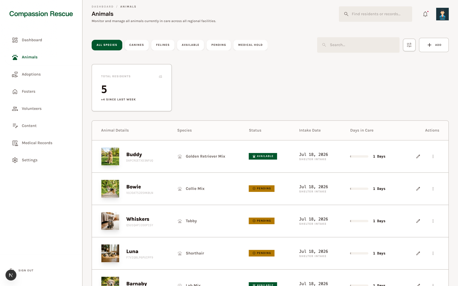The height and width of the screenshot is (286, 458).
Task: Select the Felines filter tab
Action: coord(163,45)
